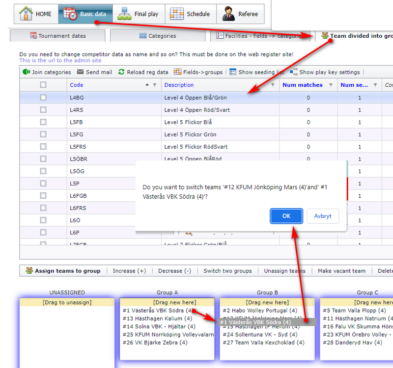Open the Schedule grid icon
Screen dimensions: 393x368
(x=177, y=14)
